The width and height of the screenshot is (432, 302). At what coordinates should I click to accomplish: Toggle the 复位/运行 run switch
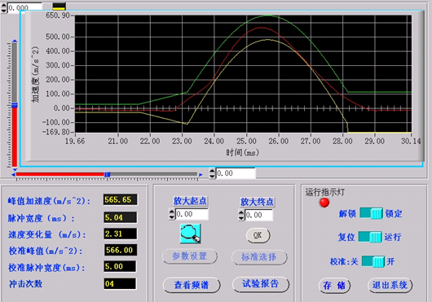click(x=370, y=237)
